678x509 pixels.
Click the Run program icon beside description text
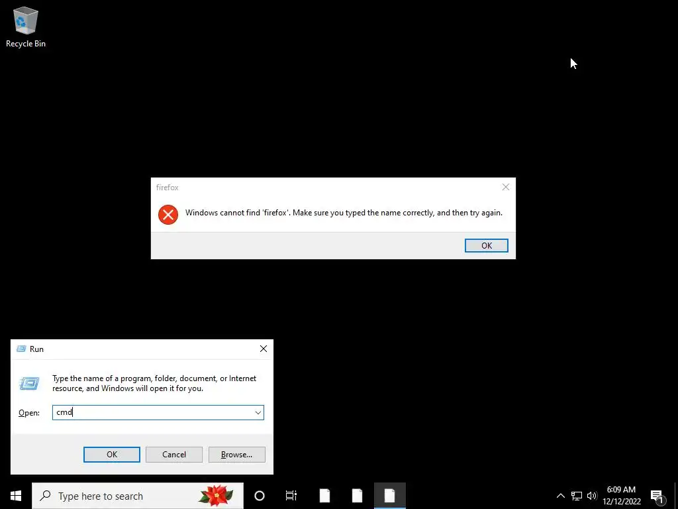tap(30, 383)
